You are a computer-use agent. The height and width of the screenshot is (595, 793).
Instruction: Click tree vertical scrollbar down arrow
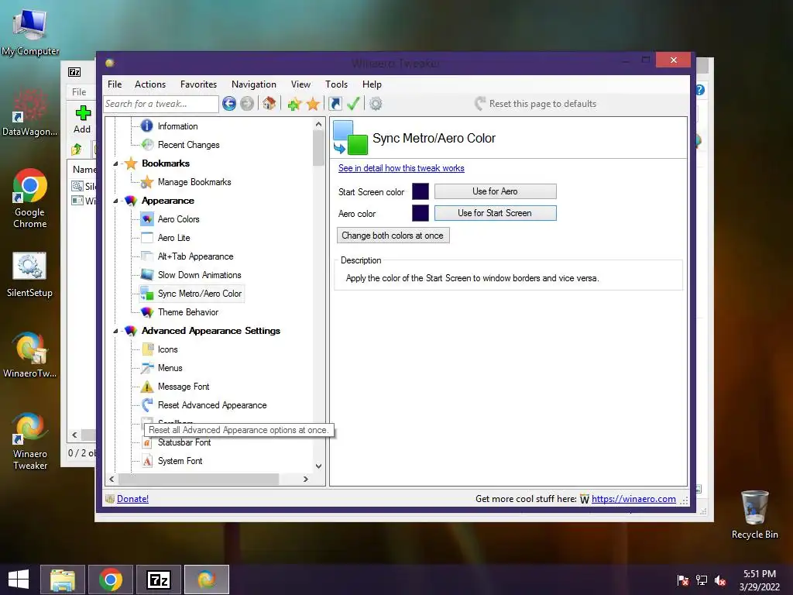tap(318, 466)
